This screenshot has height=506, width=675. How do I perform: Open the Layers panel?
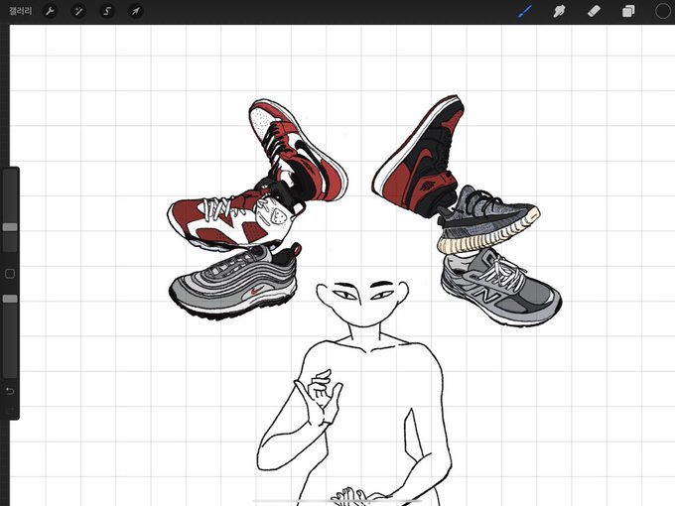pyautogui.click(x=628, y=11)
